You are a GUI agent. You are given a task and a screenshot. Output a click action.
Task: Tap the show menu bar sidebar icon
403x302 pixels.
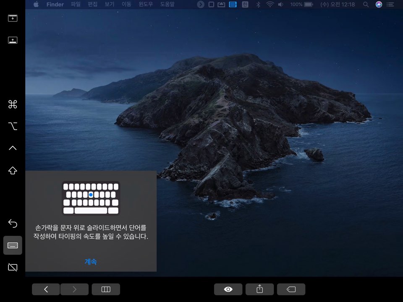13,18
